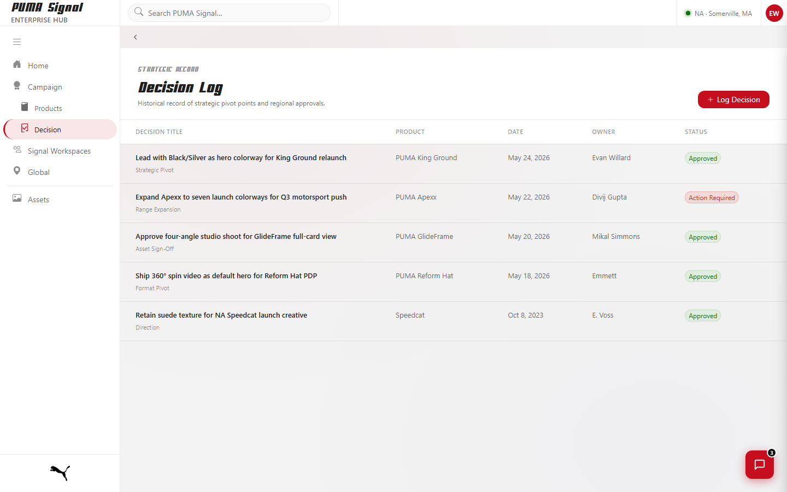Open the EW user avatar
Image resolution: width=787 pixels, height=492 pixels.
tap(774, 13)
